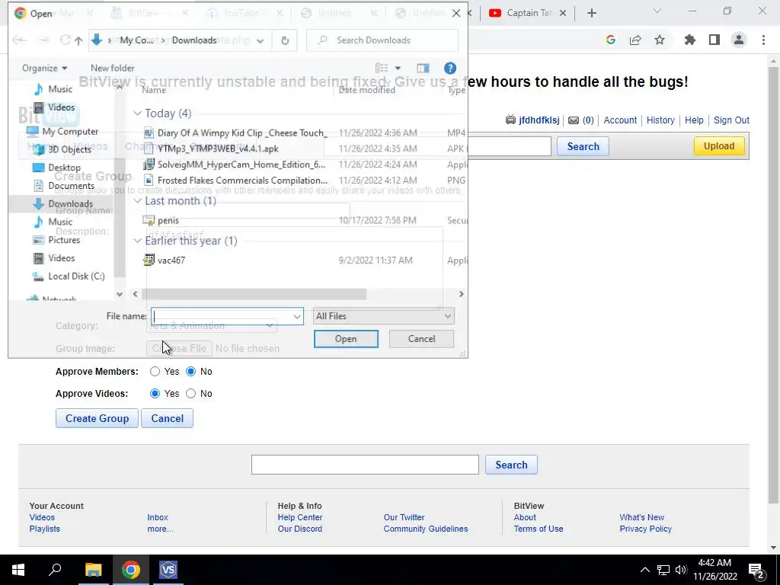Collapse the Today (4) group
Viewport: 780px width, 585px height.
(137, 113)
